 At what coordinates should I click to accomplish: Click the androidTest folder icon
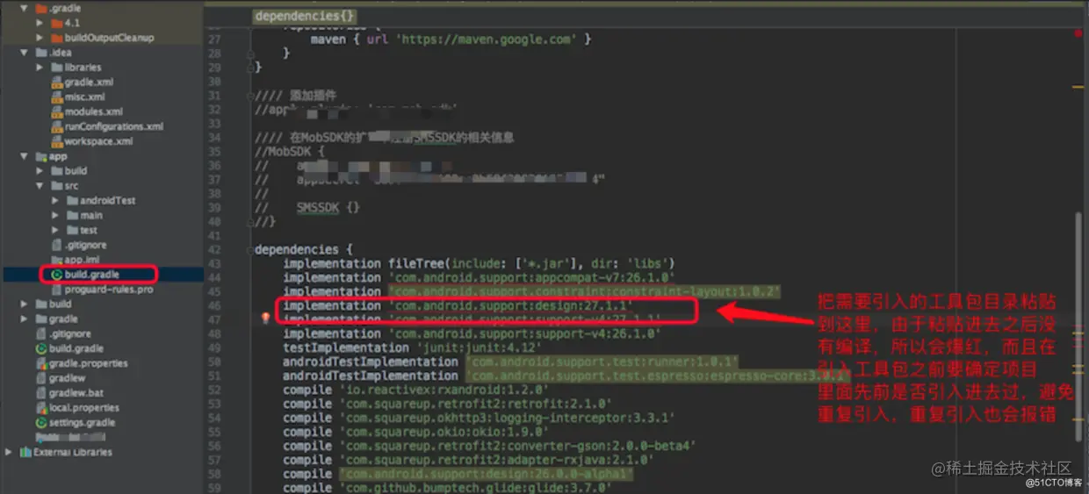point(71,201)
